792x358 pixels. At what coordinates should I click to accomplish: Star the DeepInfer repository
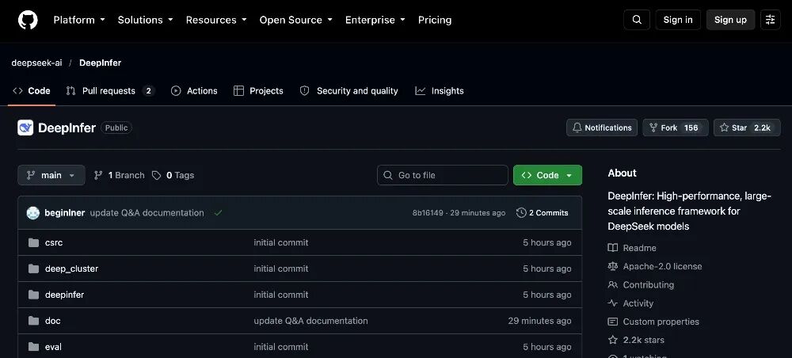click(747, 128)
